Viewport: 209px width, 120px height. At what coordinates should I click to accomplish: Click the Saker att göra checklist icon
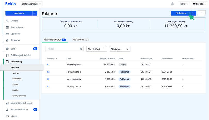[x=7, y=27]
